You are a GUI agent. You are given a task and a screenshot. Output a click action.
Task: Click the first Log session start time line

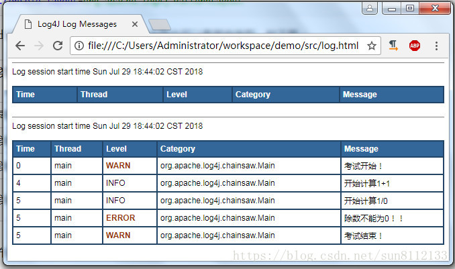tap(107, 72)
